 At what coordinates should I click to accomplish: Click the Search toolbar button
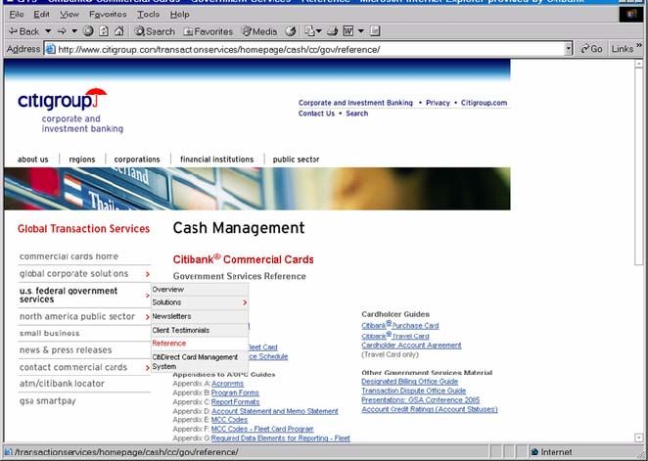tap(155, 31)
